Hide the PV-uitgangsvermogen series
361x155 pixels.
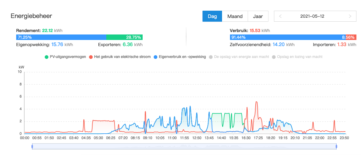pos(67,57)
